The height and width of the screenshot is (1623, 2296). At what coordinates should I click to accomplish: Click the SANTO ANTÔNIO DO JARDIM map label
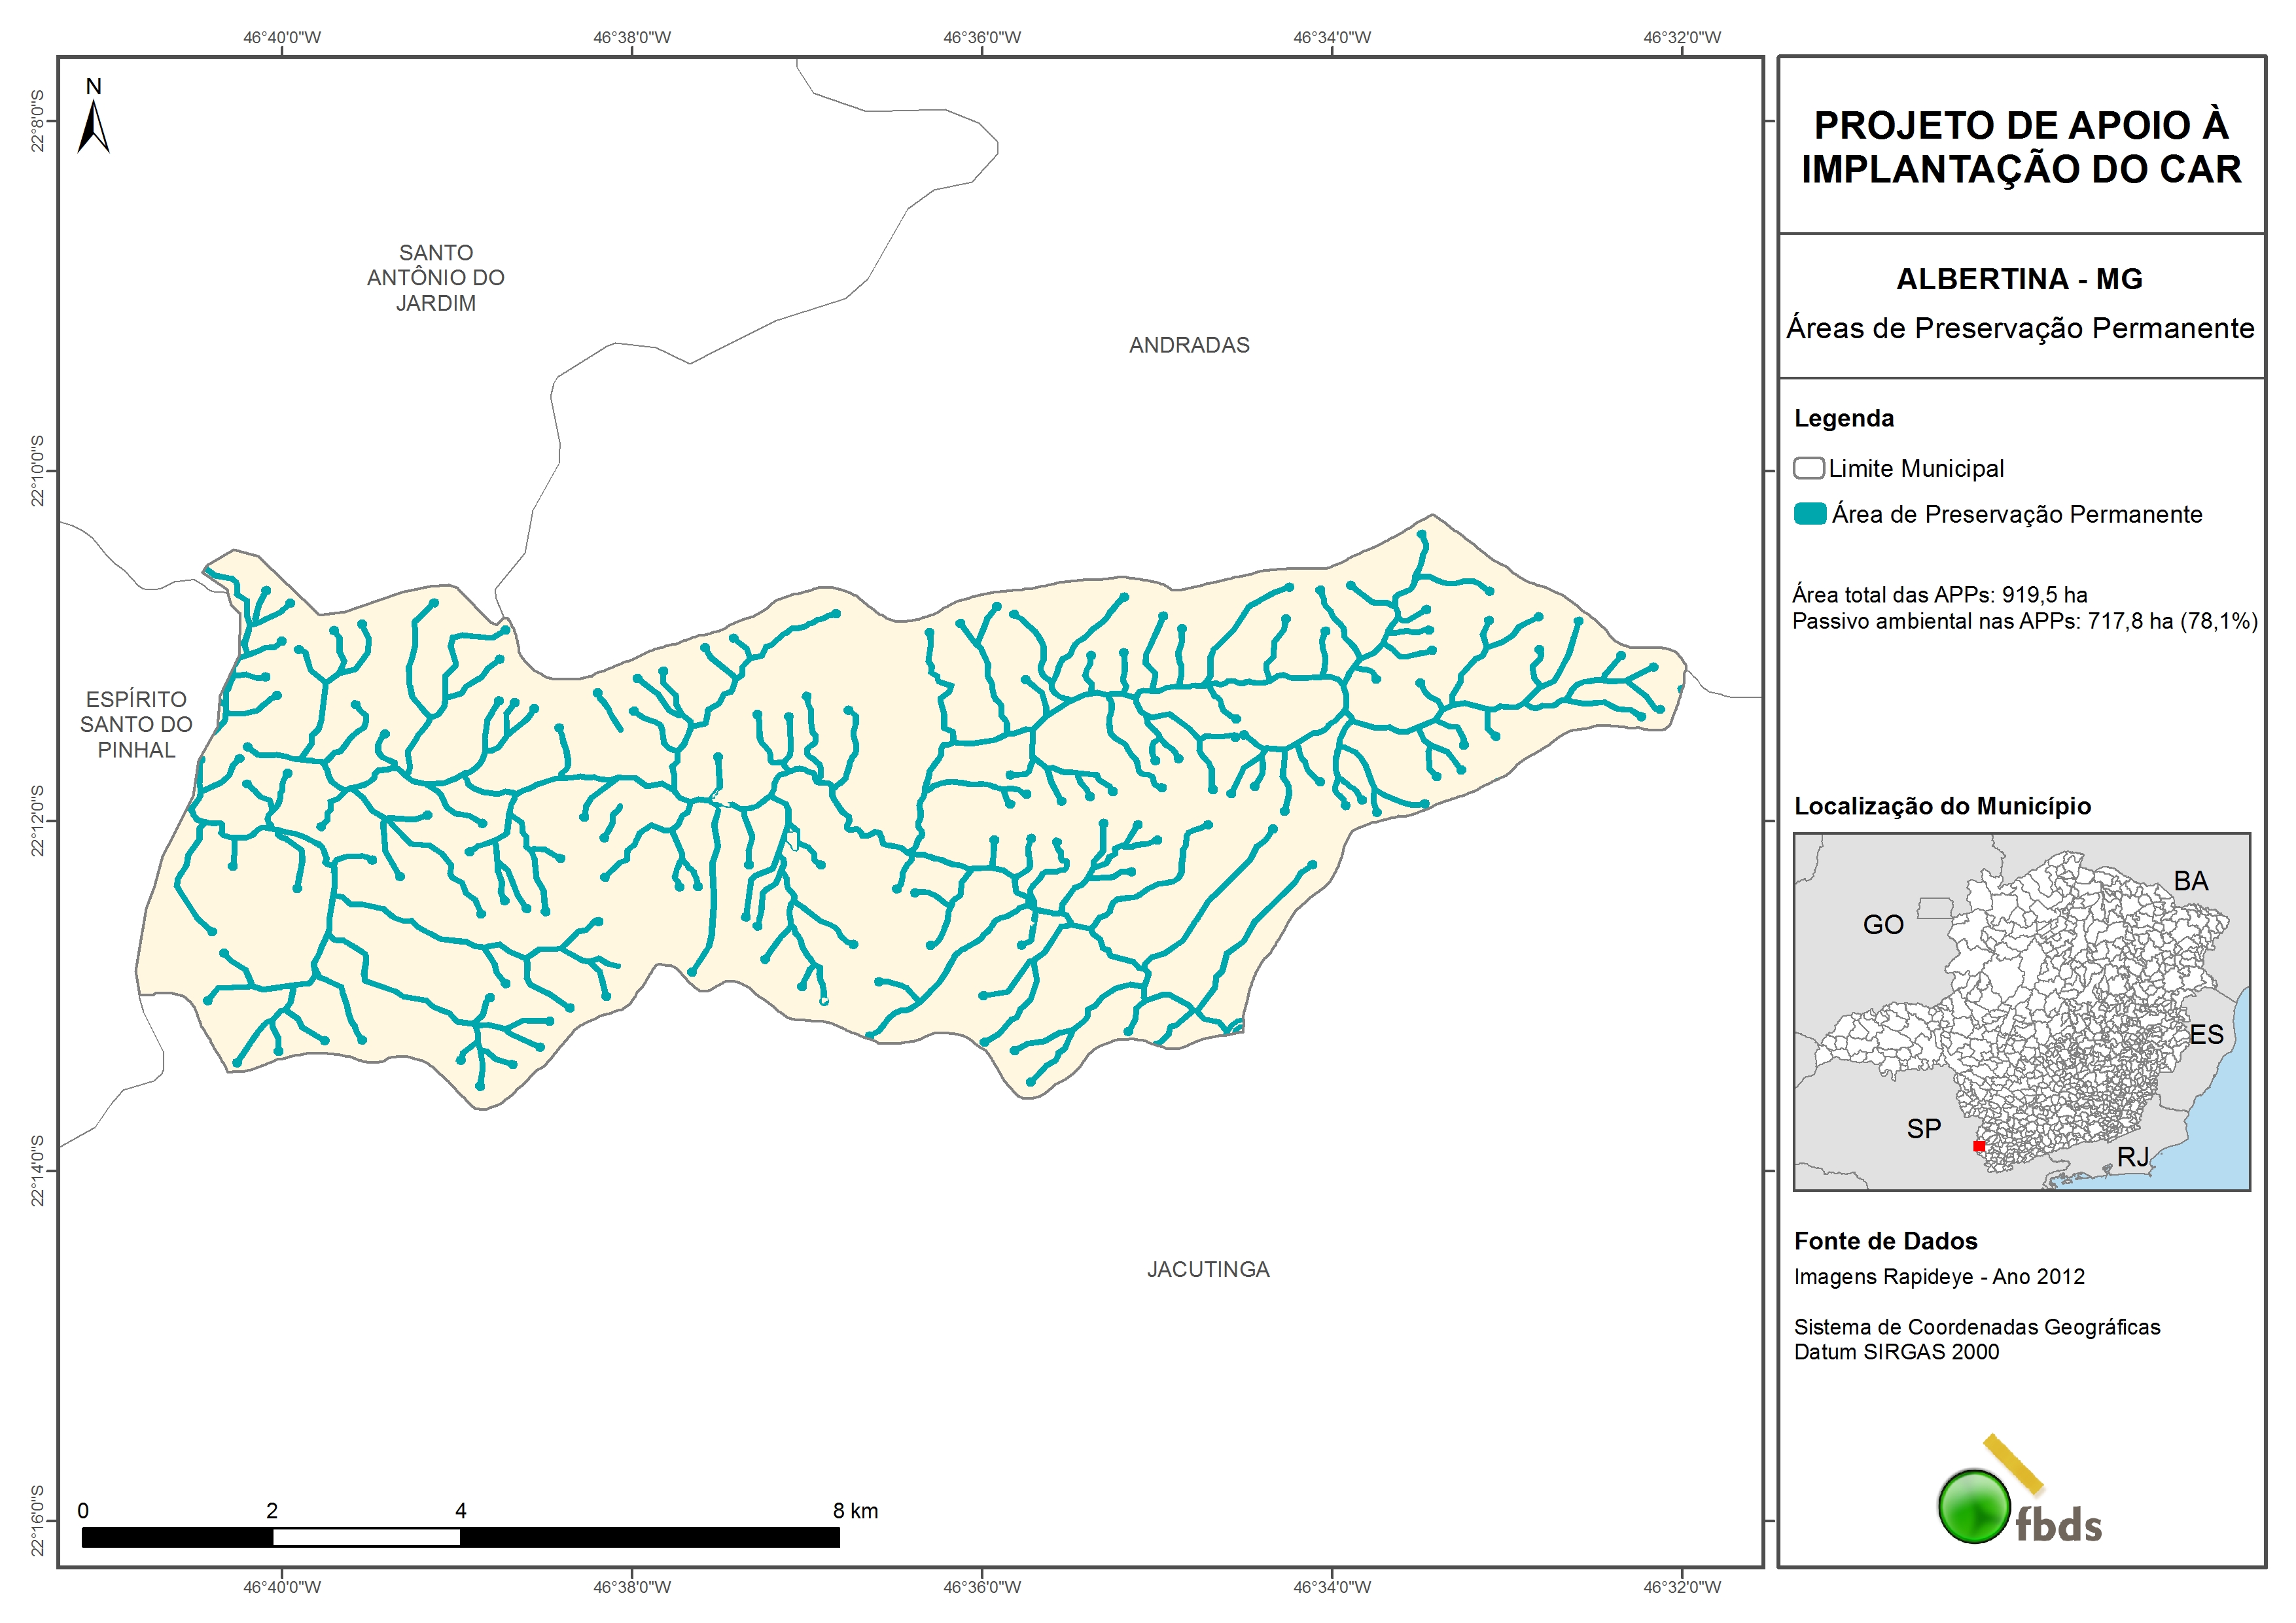[x=435, y=278]
